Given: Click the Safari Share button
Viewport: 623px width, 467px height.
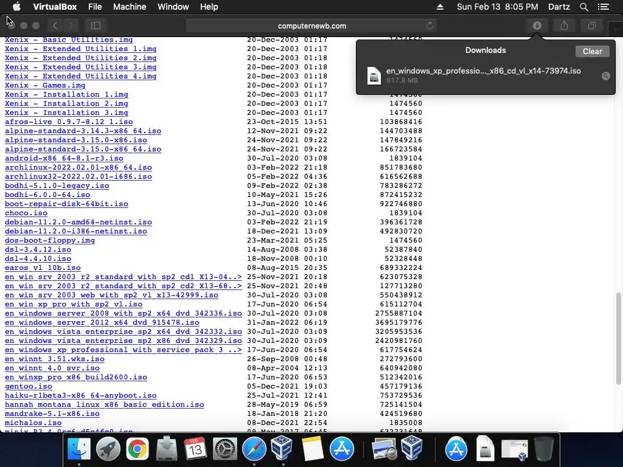Looking at the screenshot, I should 564,26.
